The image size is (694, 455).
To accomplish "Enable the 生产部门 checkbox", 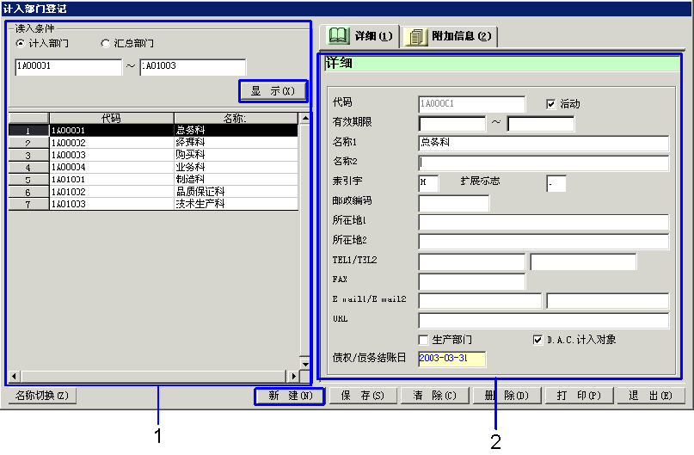I will pos(423,340).
